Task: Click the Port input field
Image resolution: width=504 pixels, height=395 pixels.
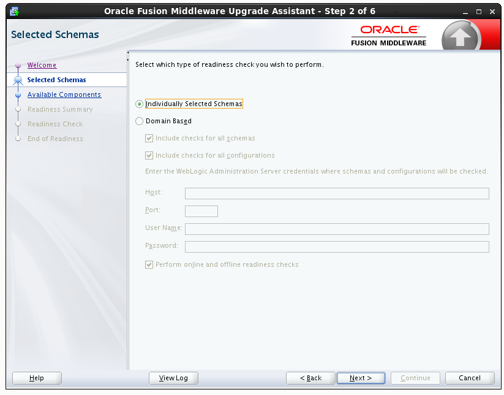Action: (x=201, y=211)
